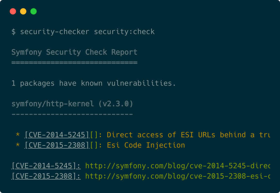This screenshot has height=193, width=280.
Task: Click the asterisk bullet before CVE-2015-2308
Action: [x=18, y=145]
